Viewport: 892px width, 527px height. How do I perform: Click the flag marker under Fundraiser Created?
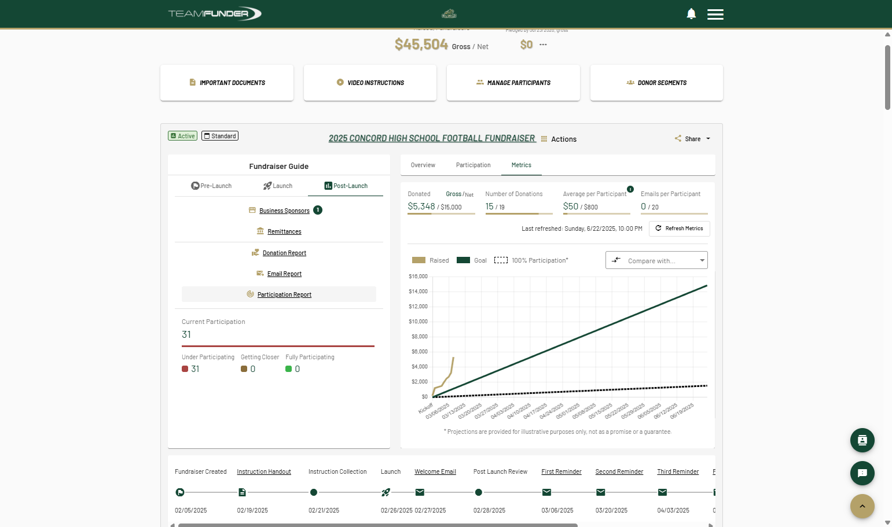tap(180, 492)
